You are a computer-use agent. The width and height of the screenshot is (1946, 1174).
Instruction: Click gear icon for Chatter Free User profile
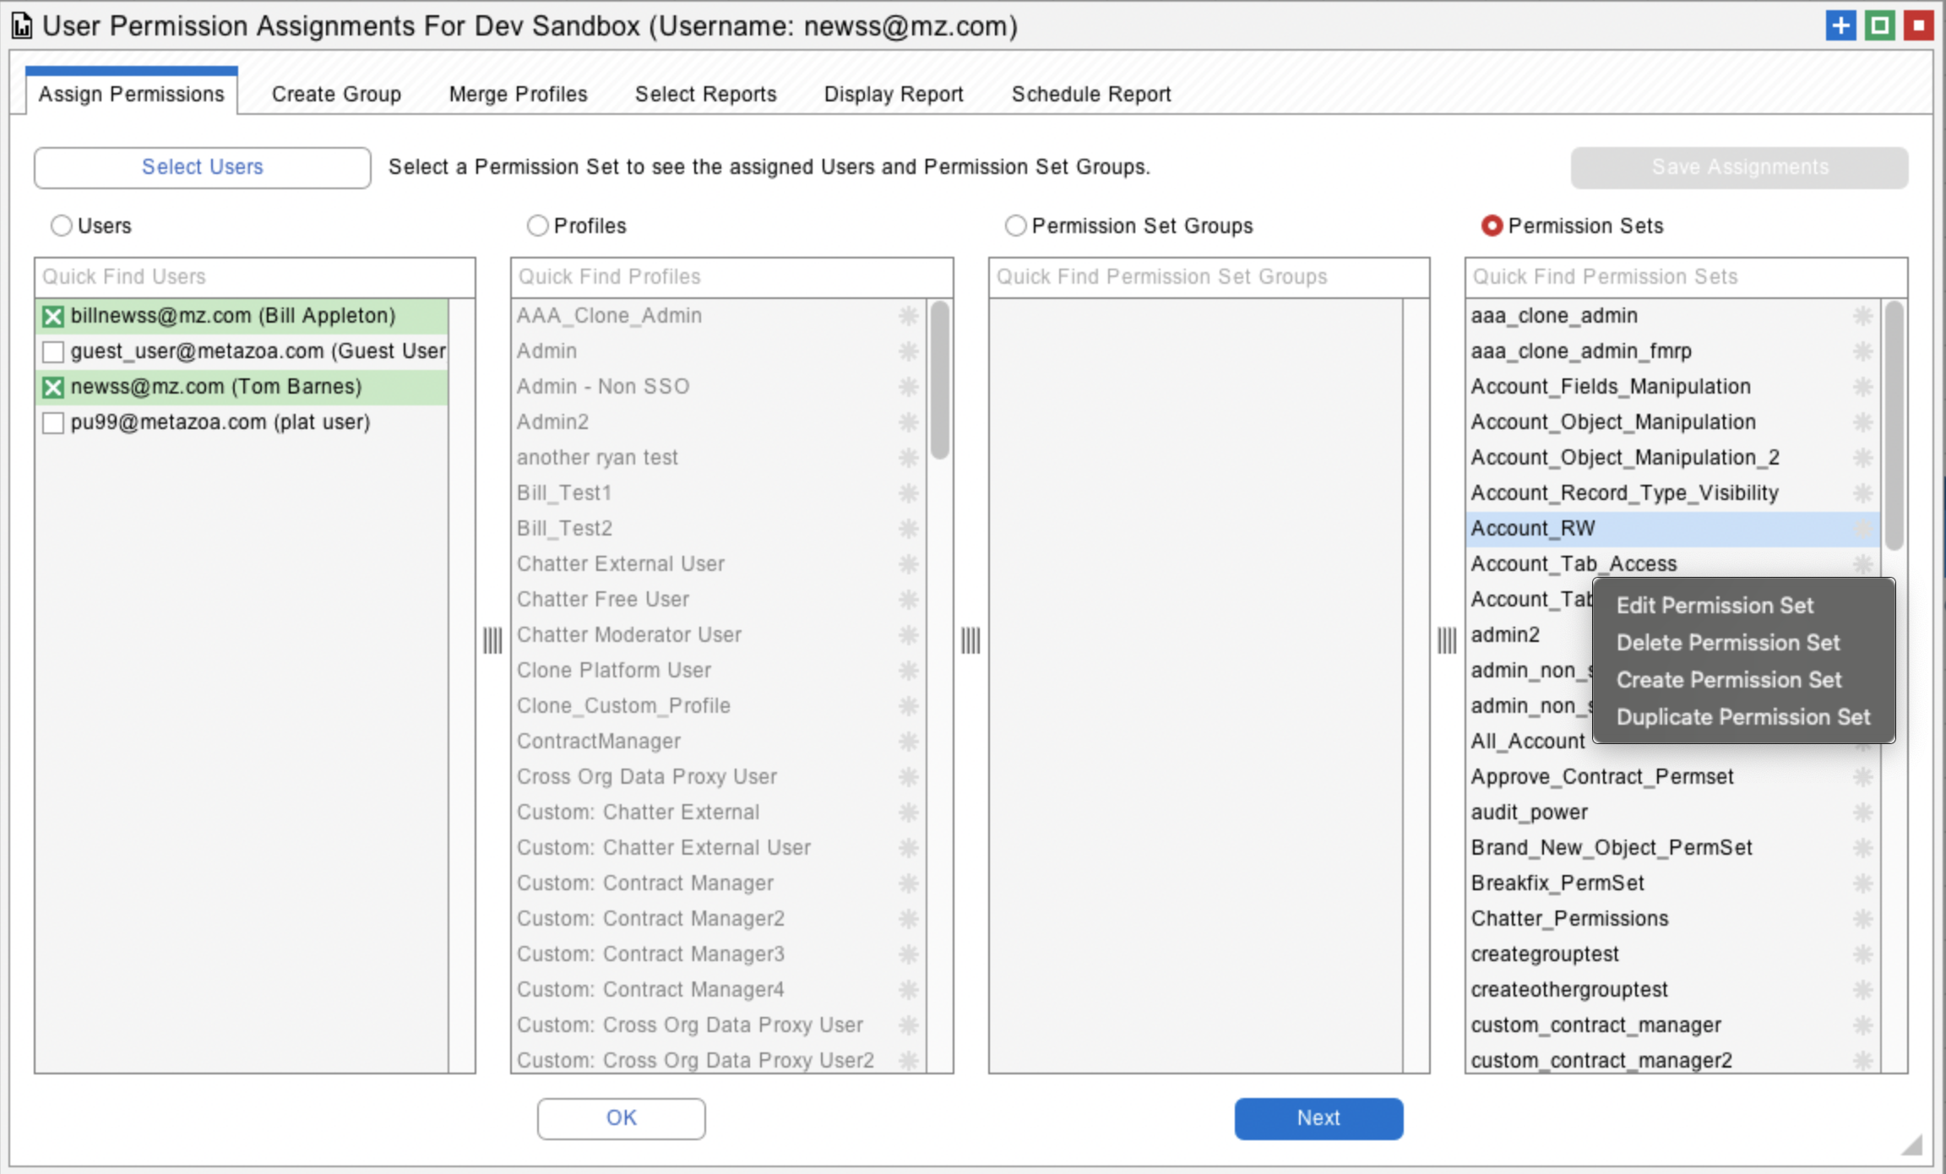coord(908,600)
